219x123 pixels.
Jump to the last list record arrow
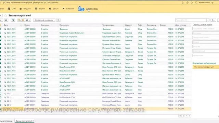click(x=190, y=116)
